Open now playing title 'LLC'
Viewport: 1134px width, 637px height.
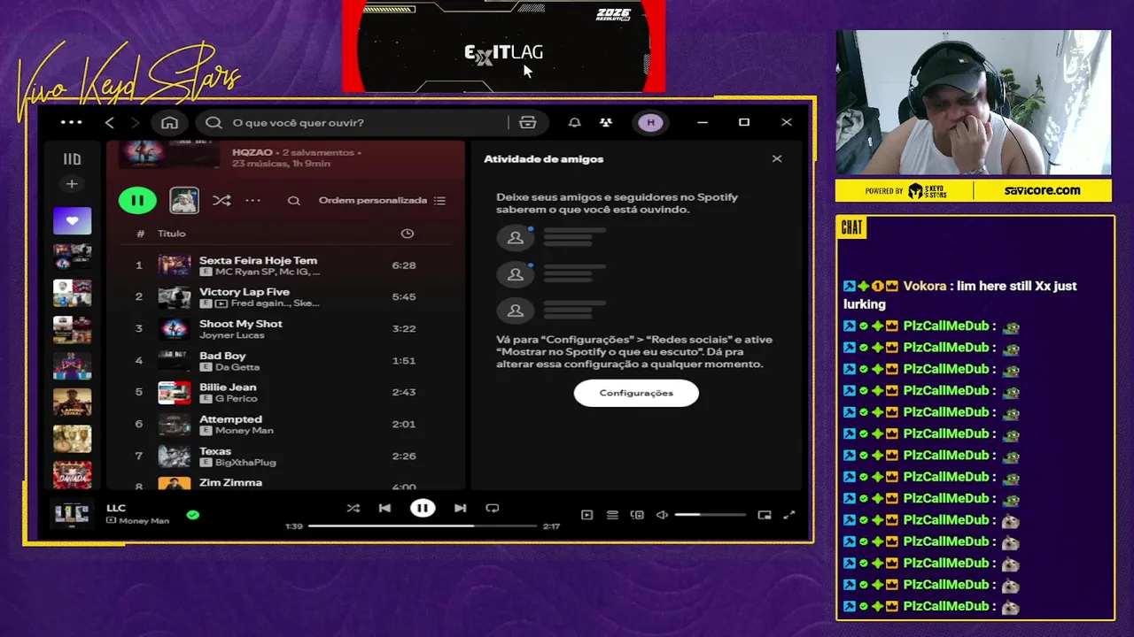coord(116,508)
